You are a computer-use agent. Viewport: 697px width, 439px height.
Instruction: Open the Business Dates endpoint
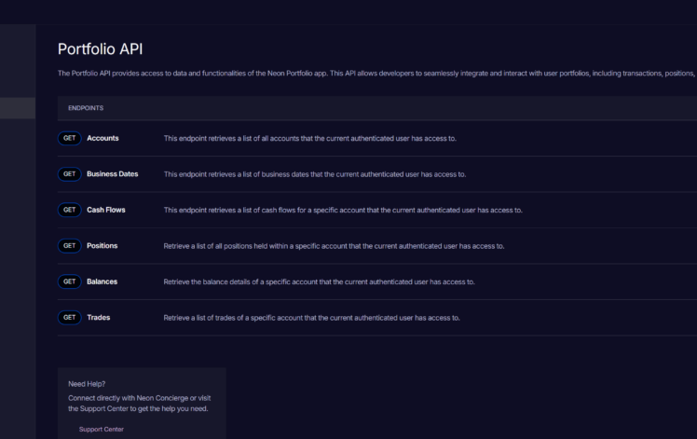[x=113, y=174]
